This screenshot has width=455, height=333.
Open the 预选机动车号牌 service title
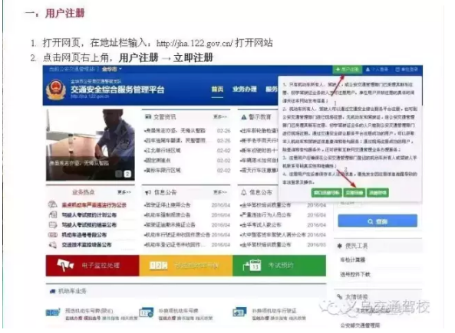[89, 311]
